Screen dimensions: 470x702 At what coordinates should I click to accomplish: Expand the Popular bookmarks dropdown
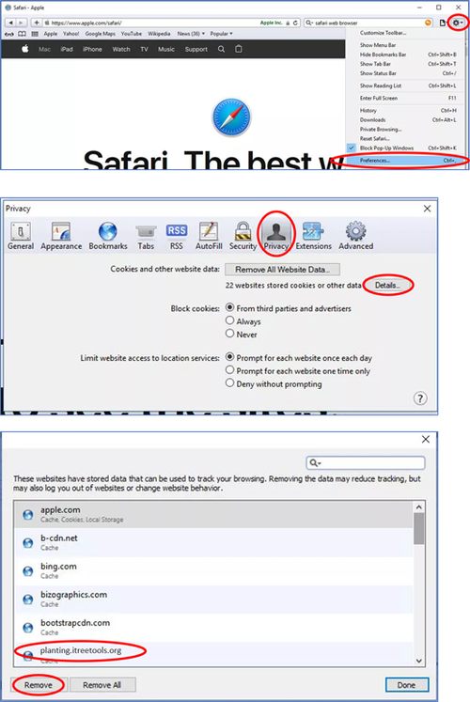point(221,34)
